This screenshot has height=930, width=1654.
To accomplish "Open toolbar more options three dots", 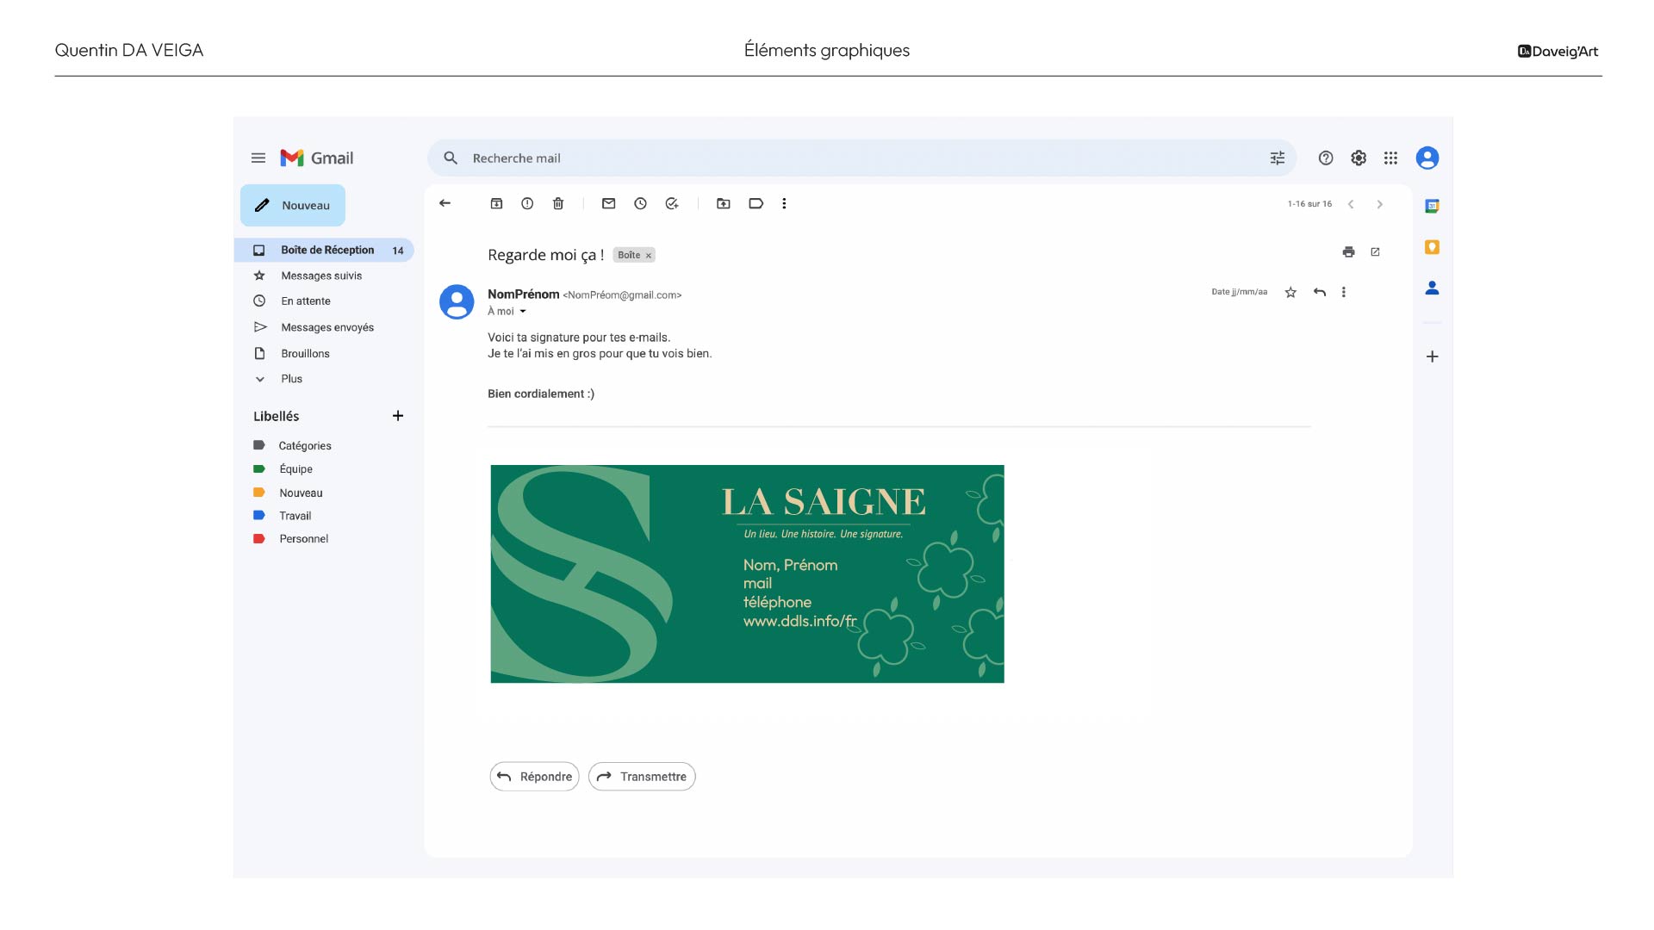I will [x=784, y=203].
